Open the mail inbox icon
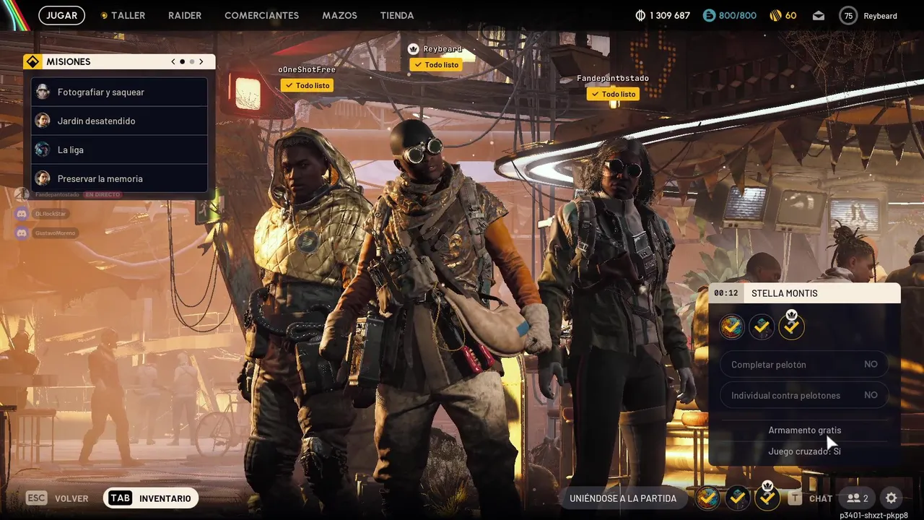 819,15
